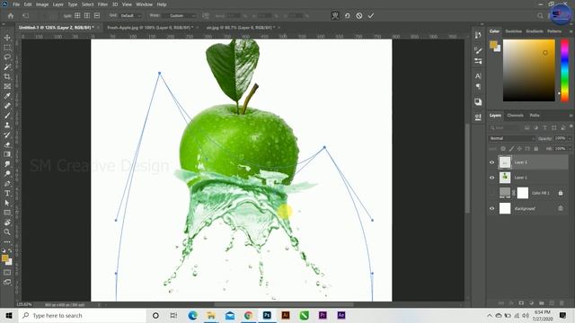
Task: Select the Zoom tool
Action: click(7, 231)
